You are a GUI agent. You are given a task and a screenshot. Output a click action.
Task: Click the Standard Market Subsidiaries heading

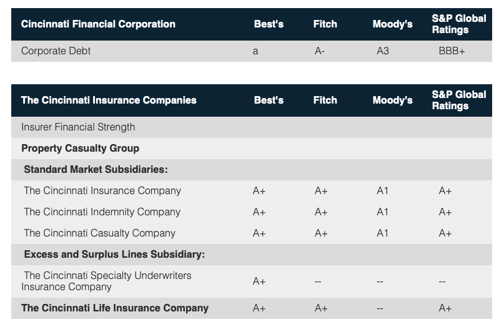point(96,169)
